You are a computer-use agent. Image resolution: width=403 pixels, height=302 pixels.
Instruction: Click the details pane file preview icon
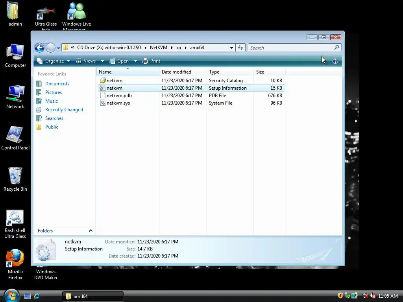click(46, 250)
